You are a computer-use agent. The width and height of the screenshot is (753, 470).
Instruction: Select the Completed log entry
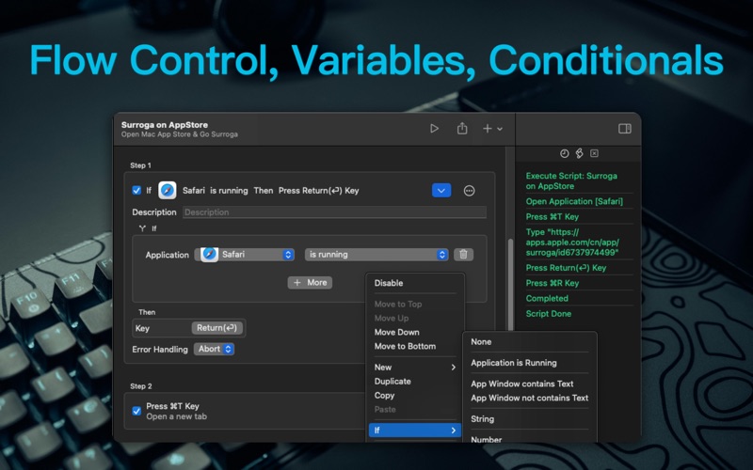[547, 298]
